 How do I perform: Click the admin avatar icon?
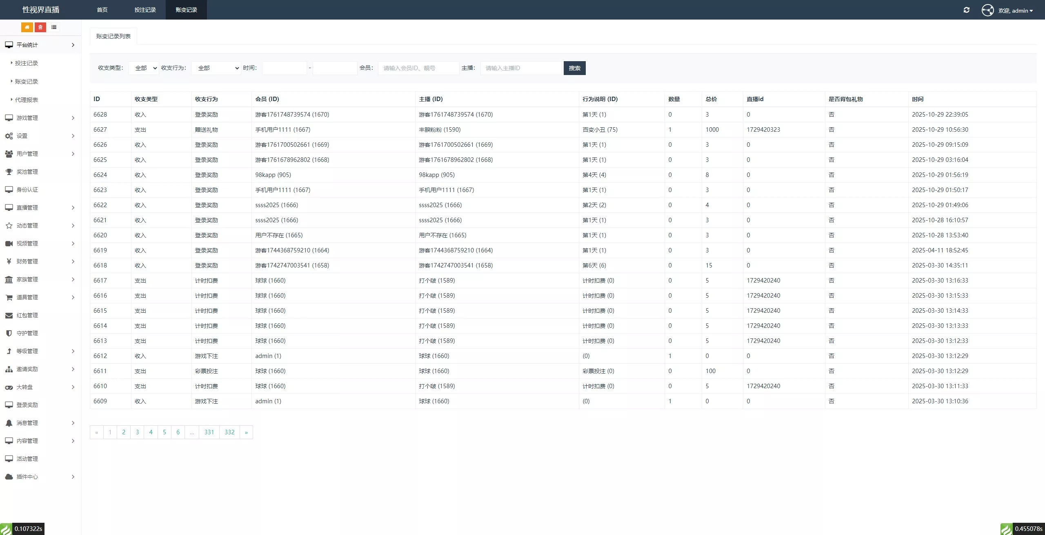tap(987, 10)
